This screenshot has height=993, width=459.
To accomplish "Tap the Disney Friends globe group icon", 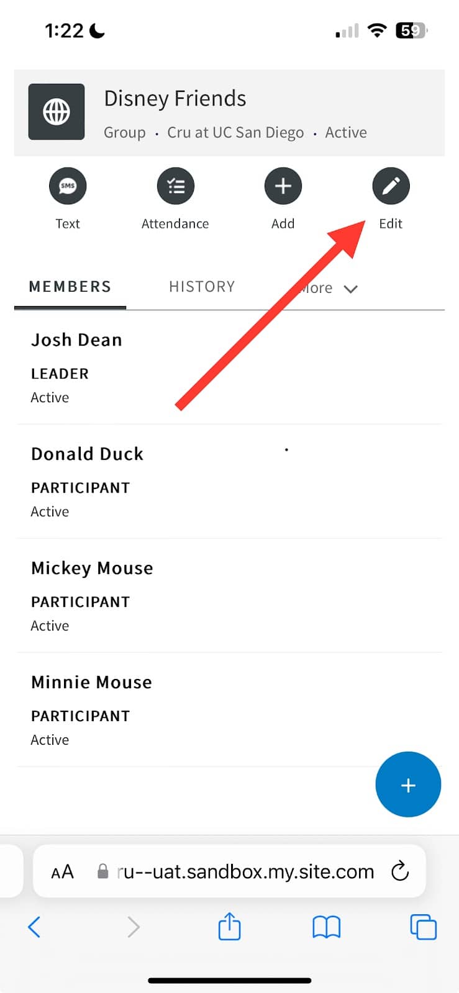I will (57, 112).
